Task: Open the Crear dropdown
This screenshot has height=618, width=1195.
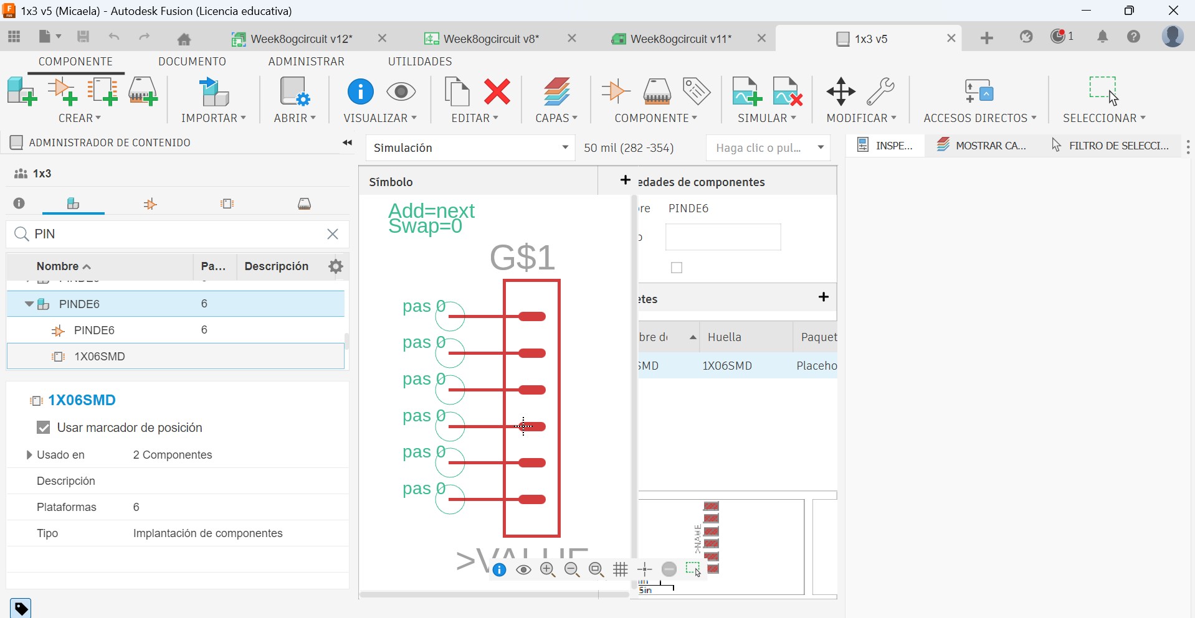Action: click(x=80, y=118)
